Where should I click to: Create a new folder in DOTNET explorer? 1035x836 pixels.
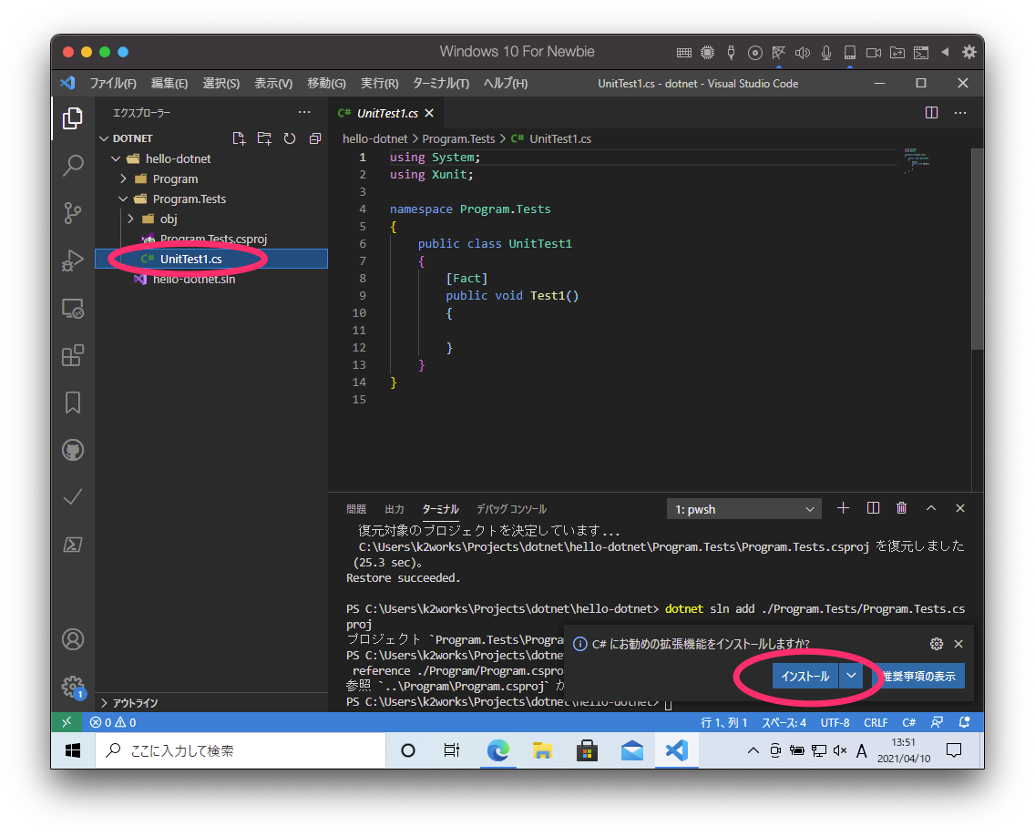[x=264, y=138]
